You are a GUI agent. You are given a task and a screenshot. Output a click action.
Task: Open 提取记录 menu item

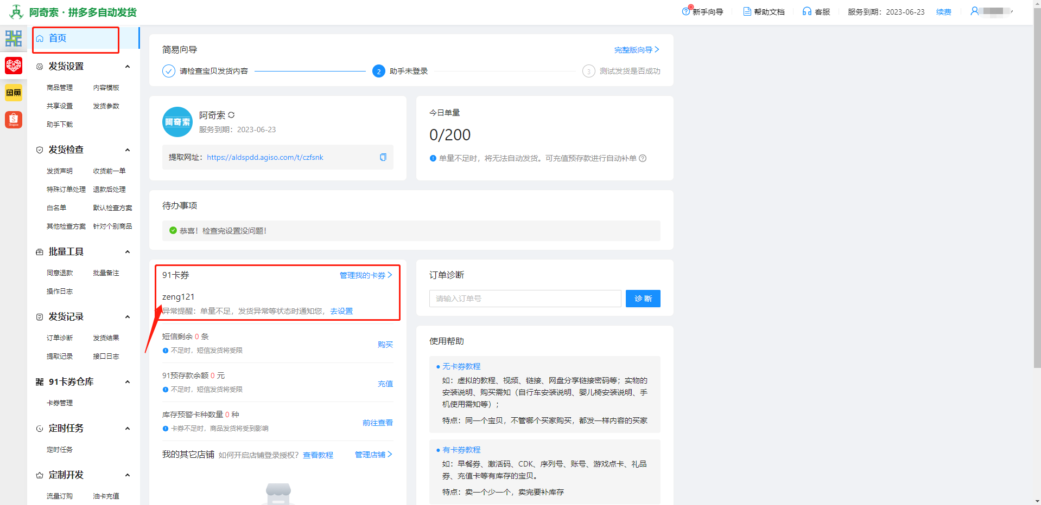pyautogui.click(x=60, y=356)
